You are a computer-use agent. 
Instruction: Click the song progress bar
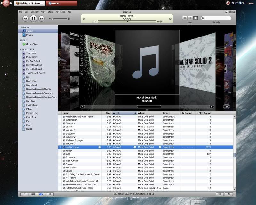127,21
